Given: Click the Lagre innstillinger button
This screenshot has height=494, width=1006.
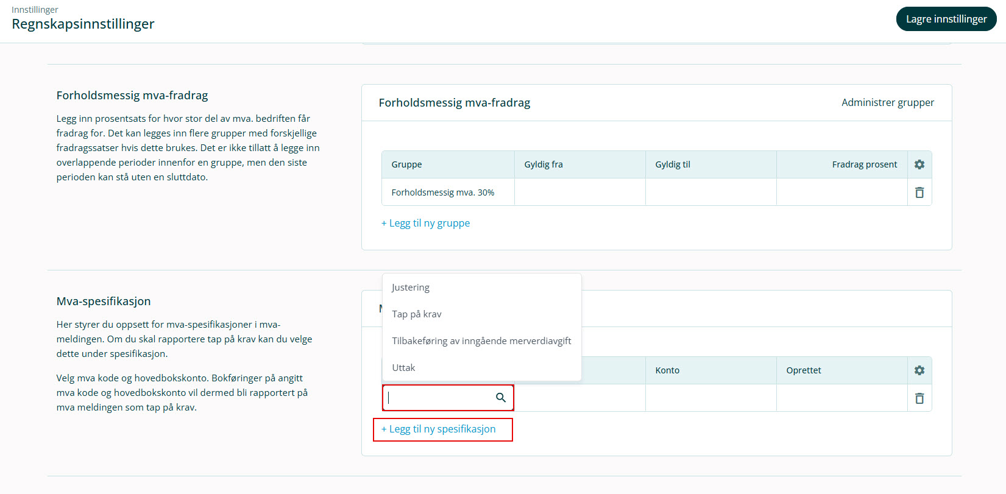Looking at the screenshot, I should click(946, 19).
